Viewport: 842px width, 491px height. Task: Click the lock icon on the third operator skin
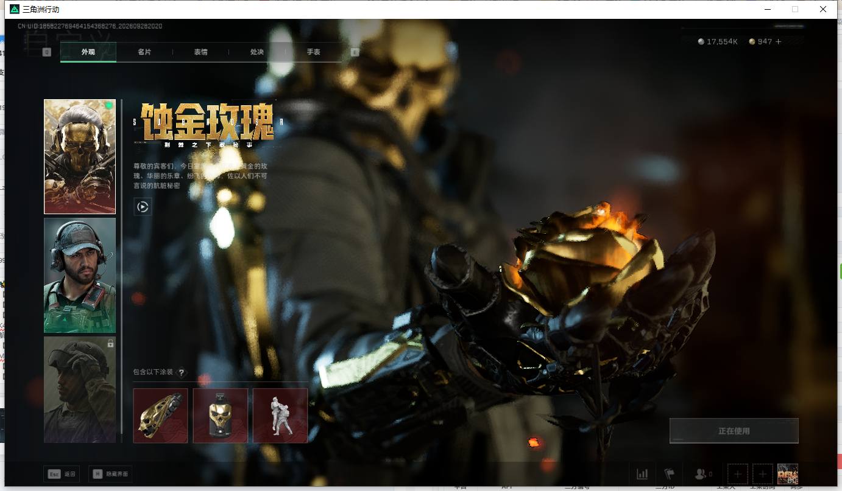(x=110, y=344)
